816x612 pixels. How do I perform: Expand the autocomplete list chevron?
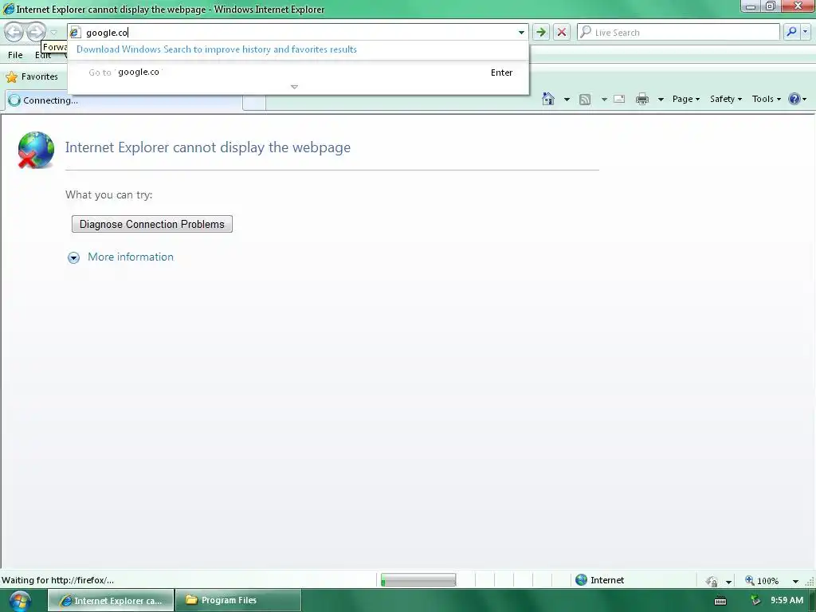click(294, 87)
